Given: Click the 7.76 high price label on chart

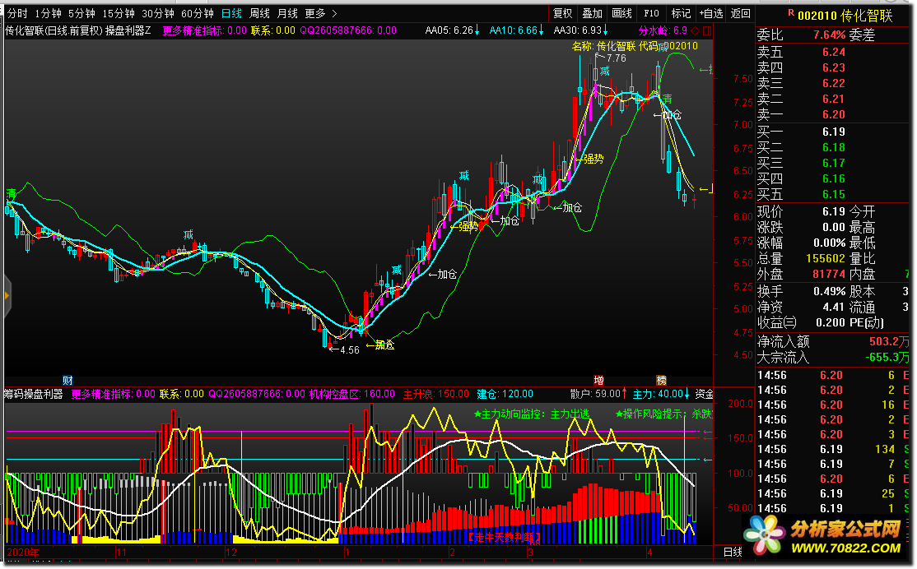Looking at the screenshot, I should point(617,58).
